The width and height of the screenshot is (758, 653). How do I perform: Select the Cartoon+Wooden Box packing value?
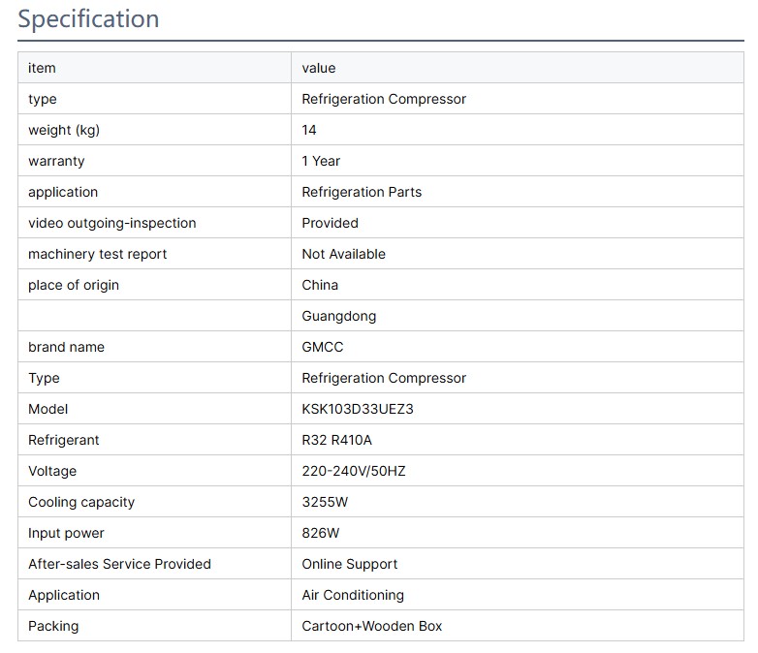371,626
